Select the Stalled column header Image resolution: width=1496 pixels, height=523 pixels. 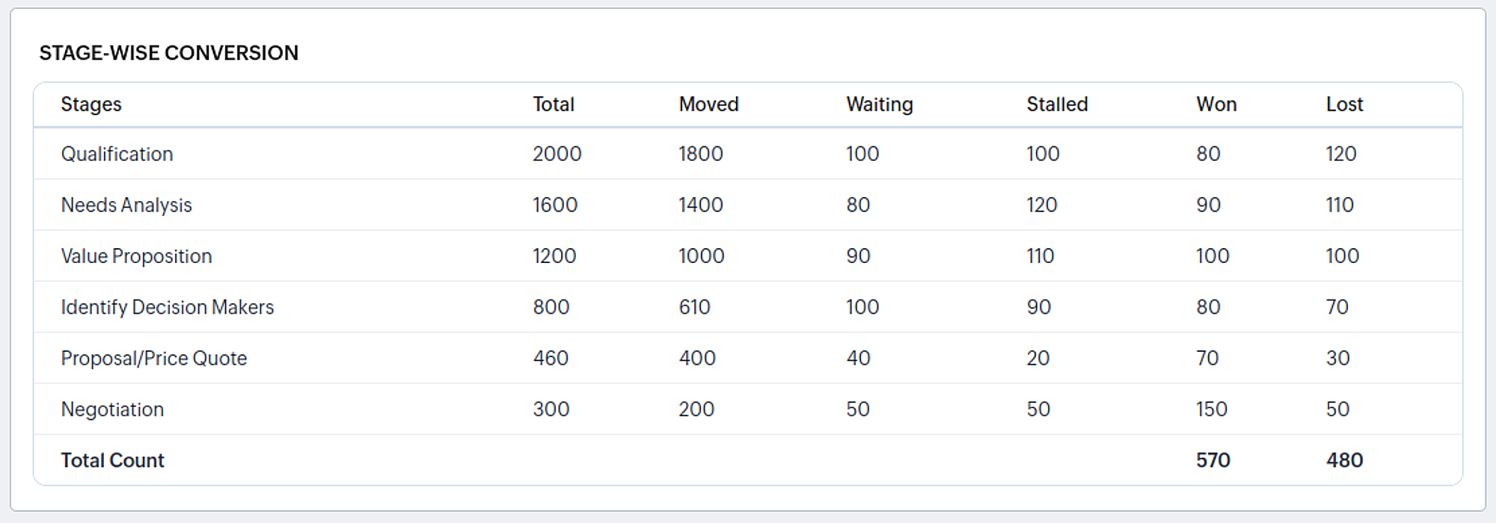click(1057, 105)
